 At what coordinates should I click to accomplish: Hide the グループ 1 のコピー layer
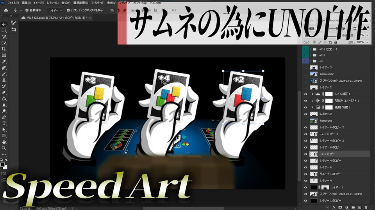pyautogui.click(x=305, y=174)
